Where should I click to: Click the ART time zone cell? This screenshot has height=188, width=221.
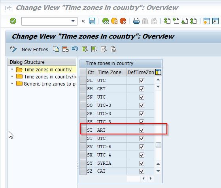click(x=112, y=130)
